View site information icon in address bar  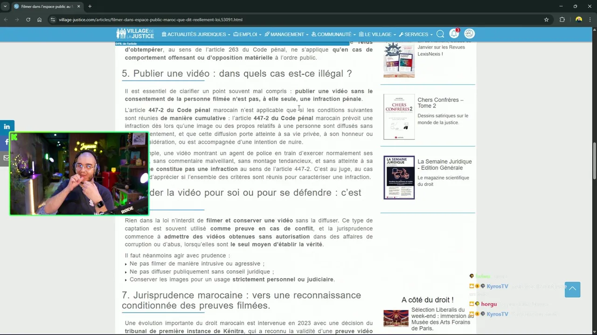click(53, 20)
